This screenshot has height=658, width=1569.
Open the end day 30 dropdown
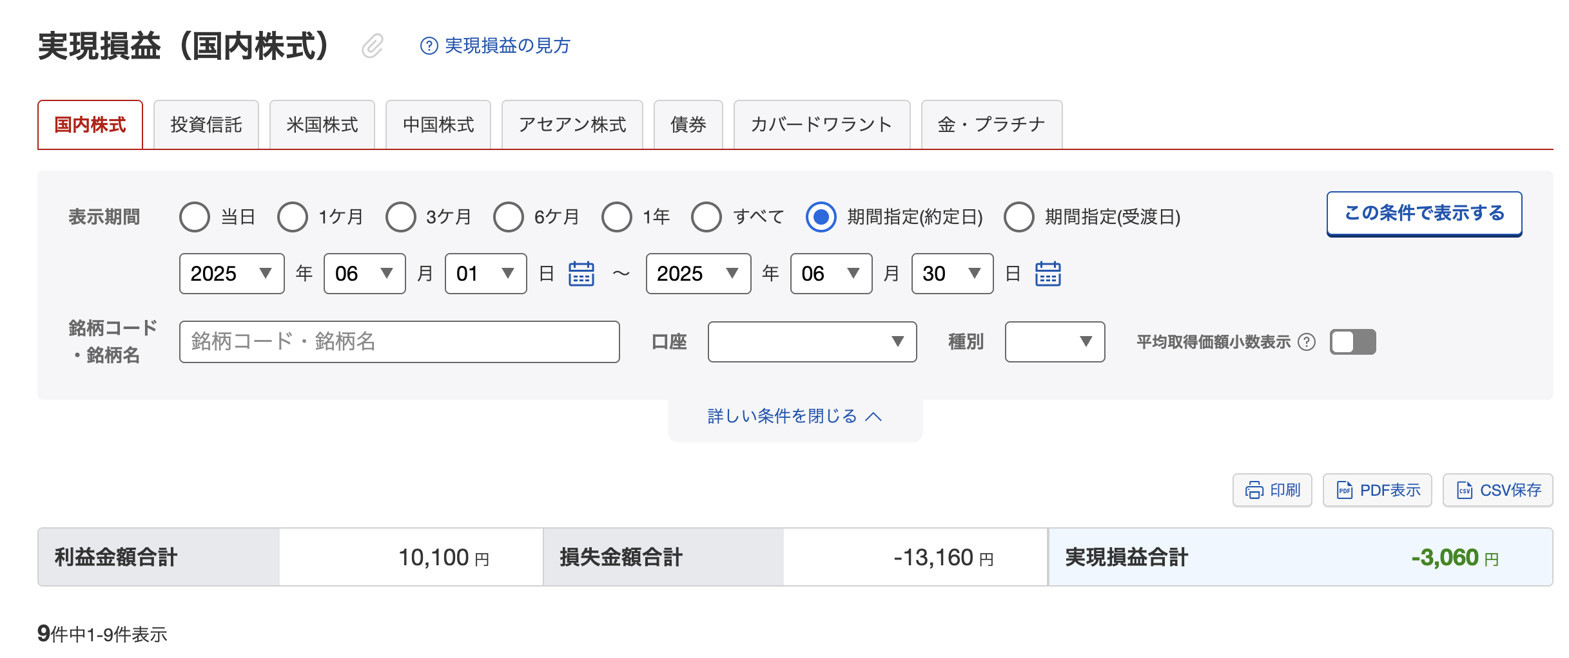(x=952, y=274)
